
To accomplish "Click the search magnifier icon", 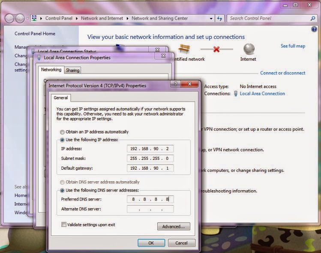I will tap(312, 18).
